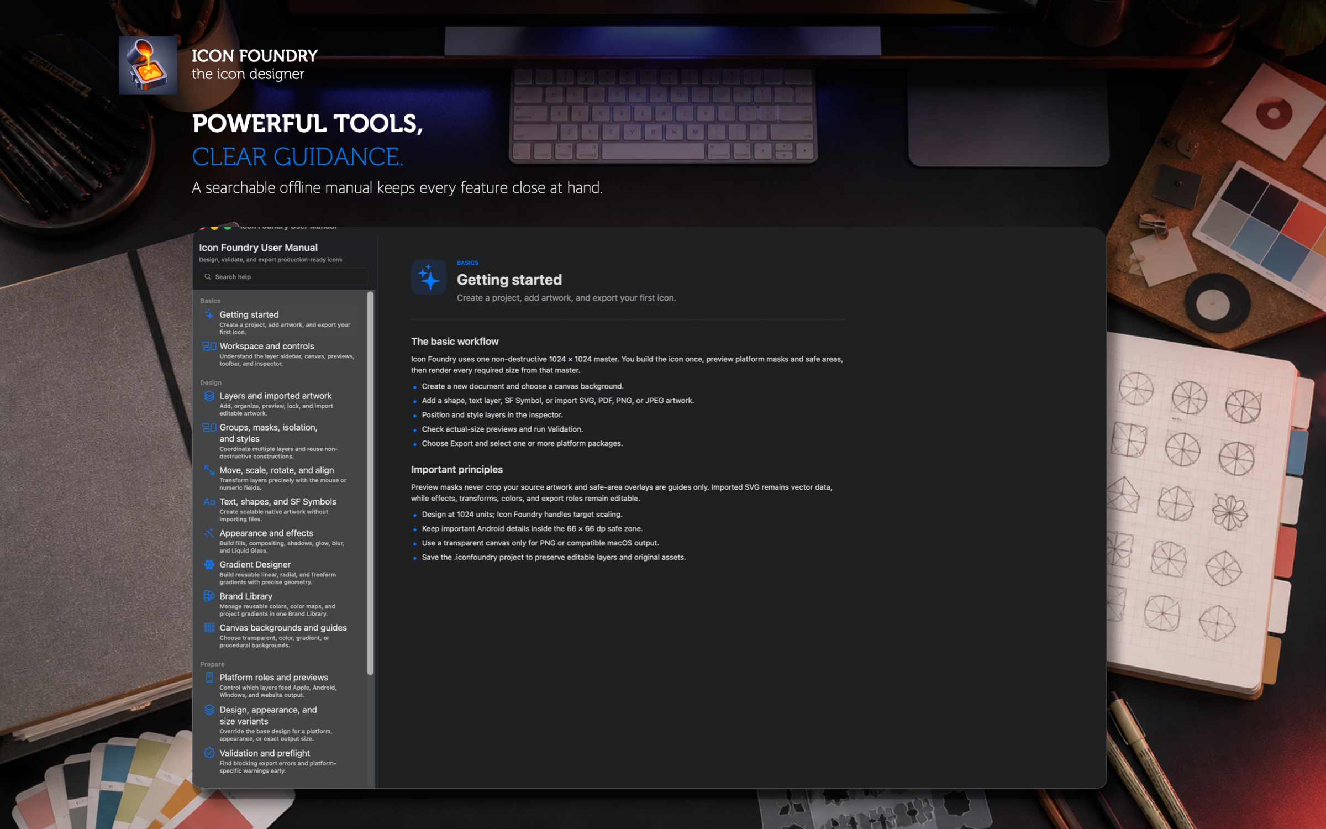The height and width of the screenshot is (829, 1326).
Task: Click 'Create a new document' bullet
Action: click(x=523, y=386)
